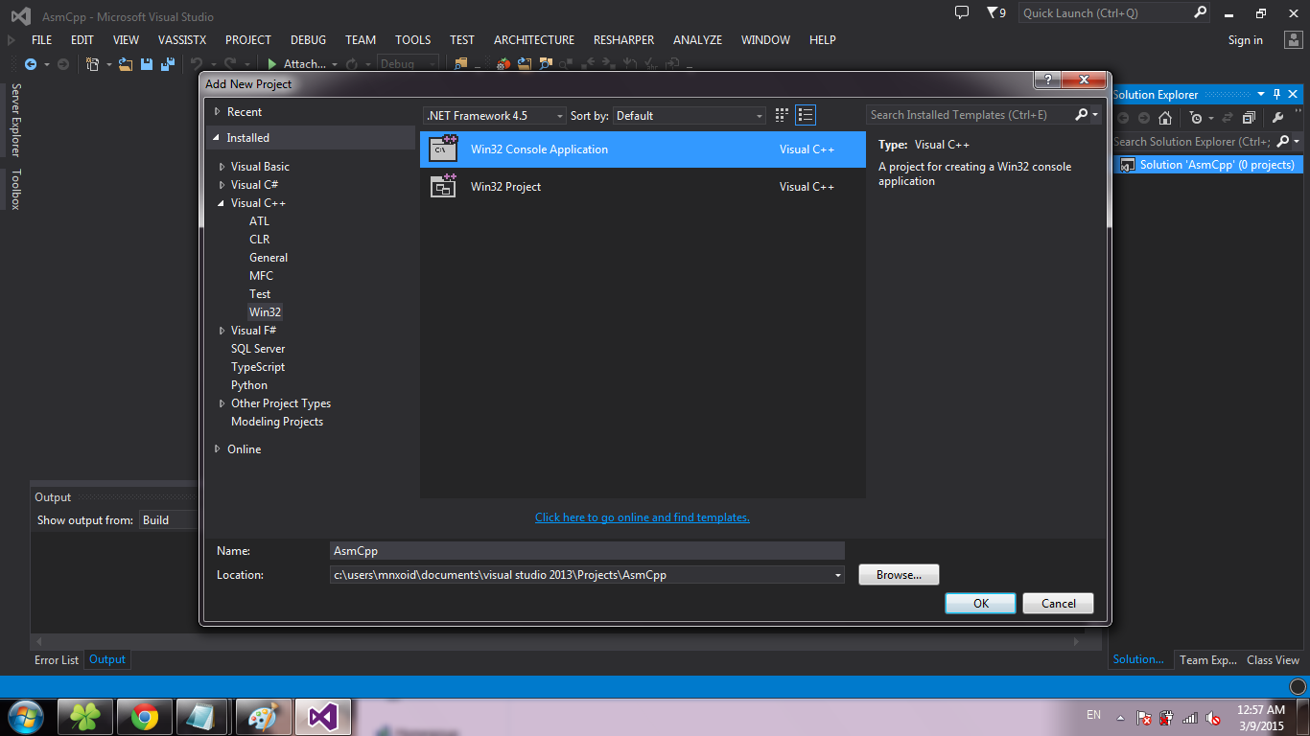Screen dimensions: 1310x736
Task: Pin the Solution Explorer panel
Action: [1277, 94]
